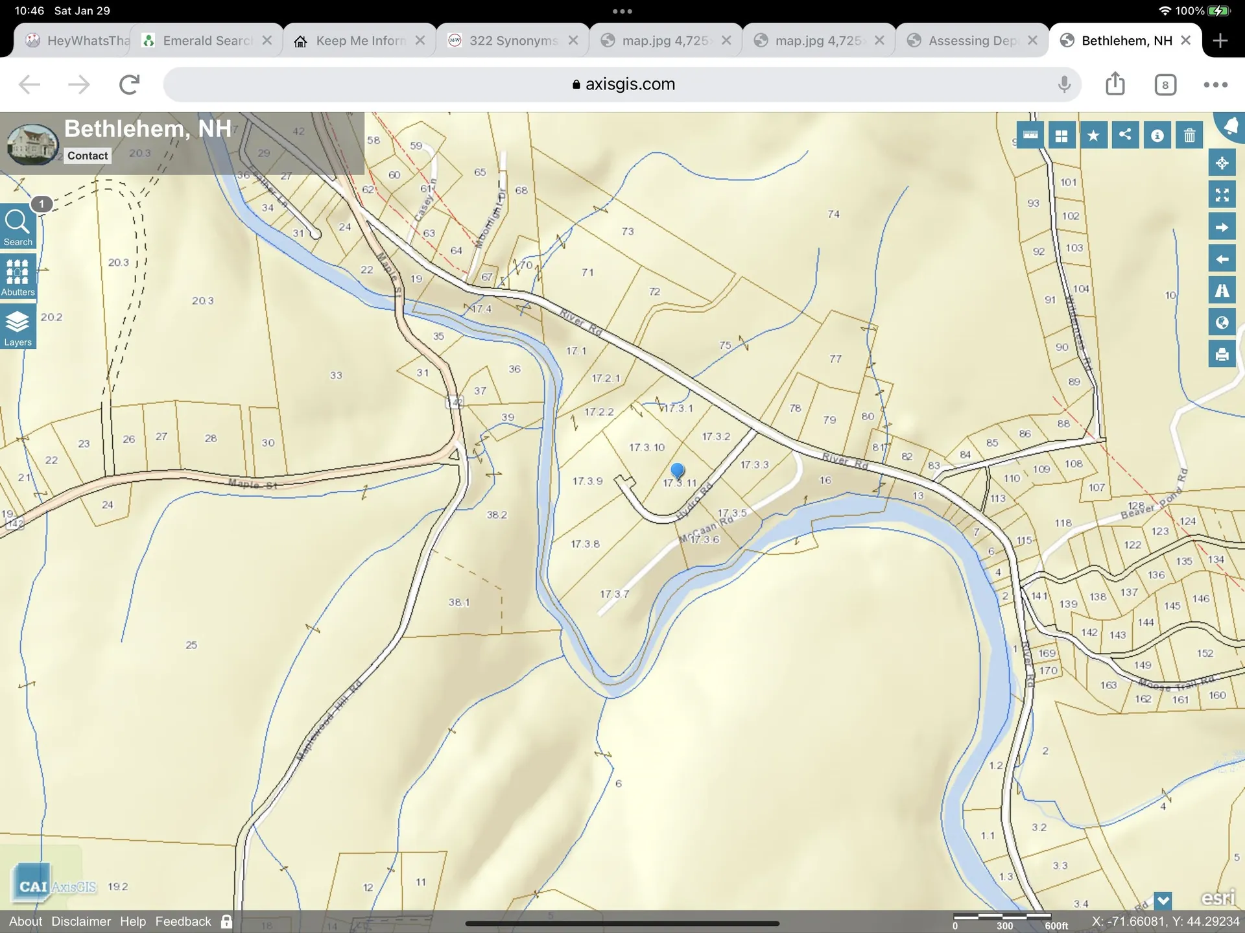Click the axisgis.com address bar
Image resolution: width=1245 pixels, height=933 pixels.
[622, 84]
